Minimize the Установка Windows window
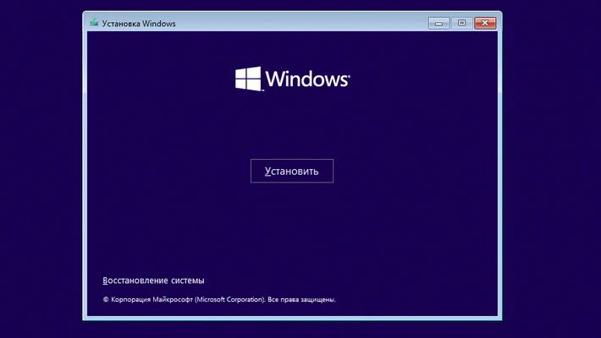Viewport: 601px width, 338px height. 438,24
